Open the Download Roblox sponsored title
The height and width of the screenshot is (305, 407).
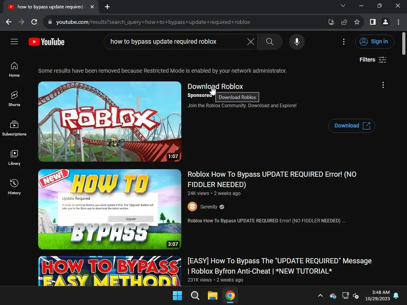pos(215,86)
